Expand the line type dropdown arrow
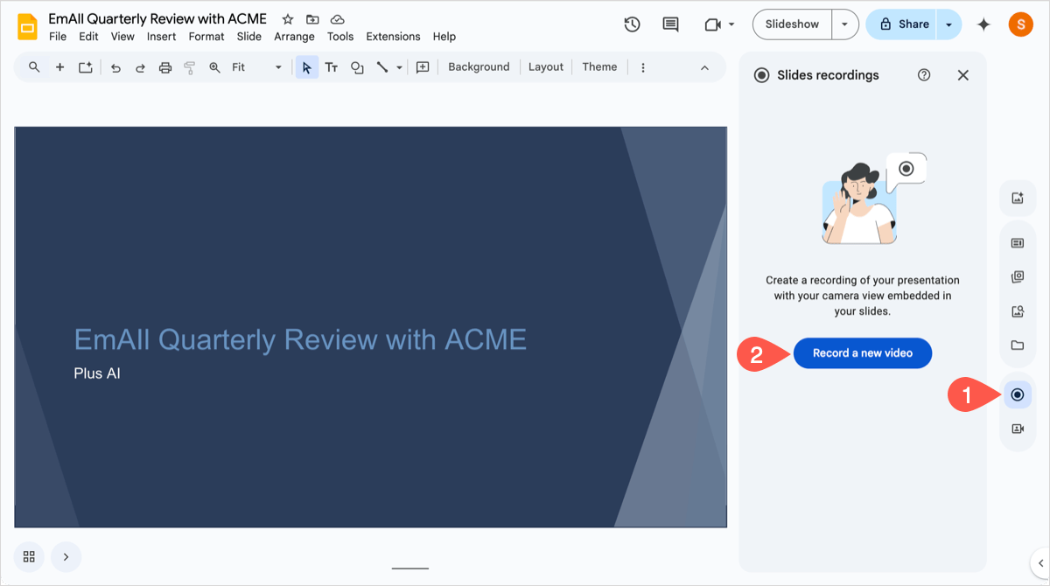Viewport: 1050px width, 586px height. coord(399,67)
